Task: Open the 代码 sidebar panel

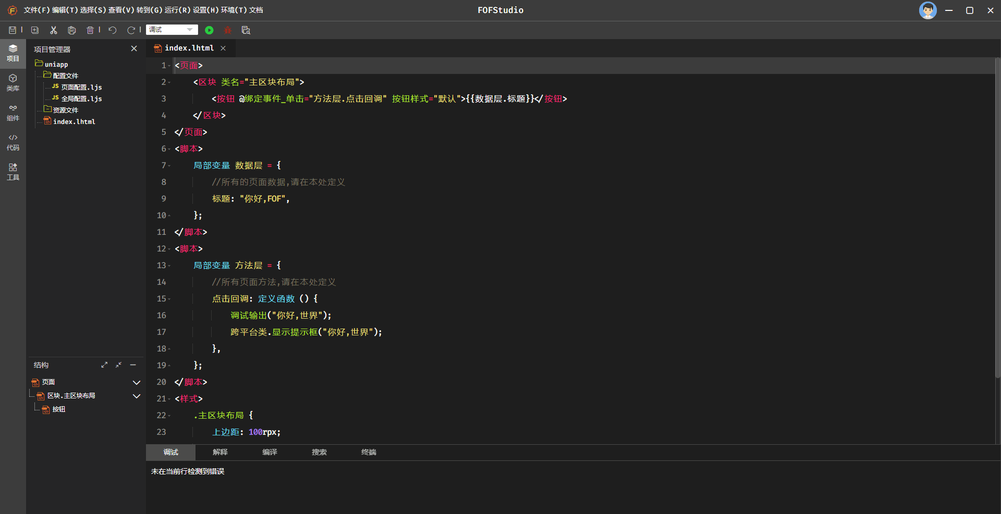Action: [x=13, y=142]
